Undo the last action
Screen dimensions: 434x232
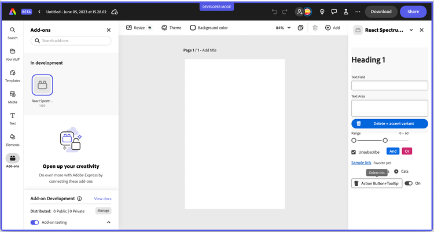274,12
